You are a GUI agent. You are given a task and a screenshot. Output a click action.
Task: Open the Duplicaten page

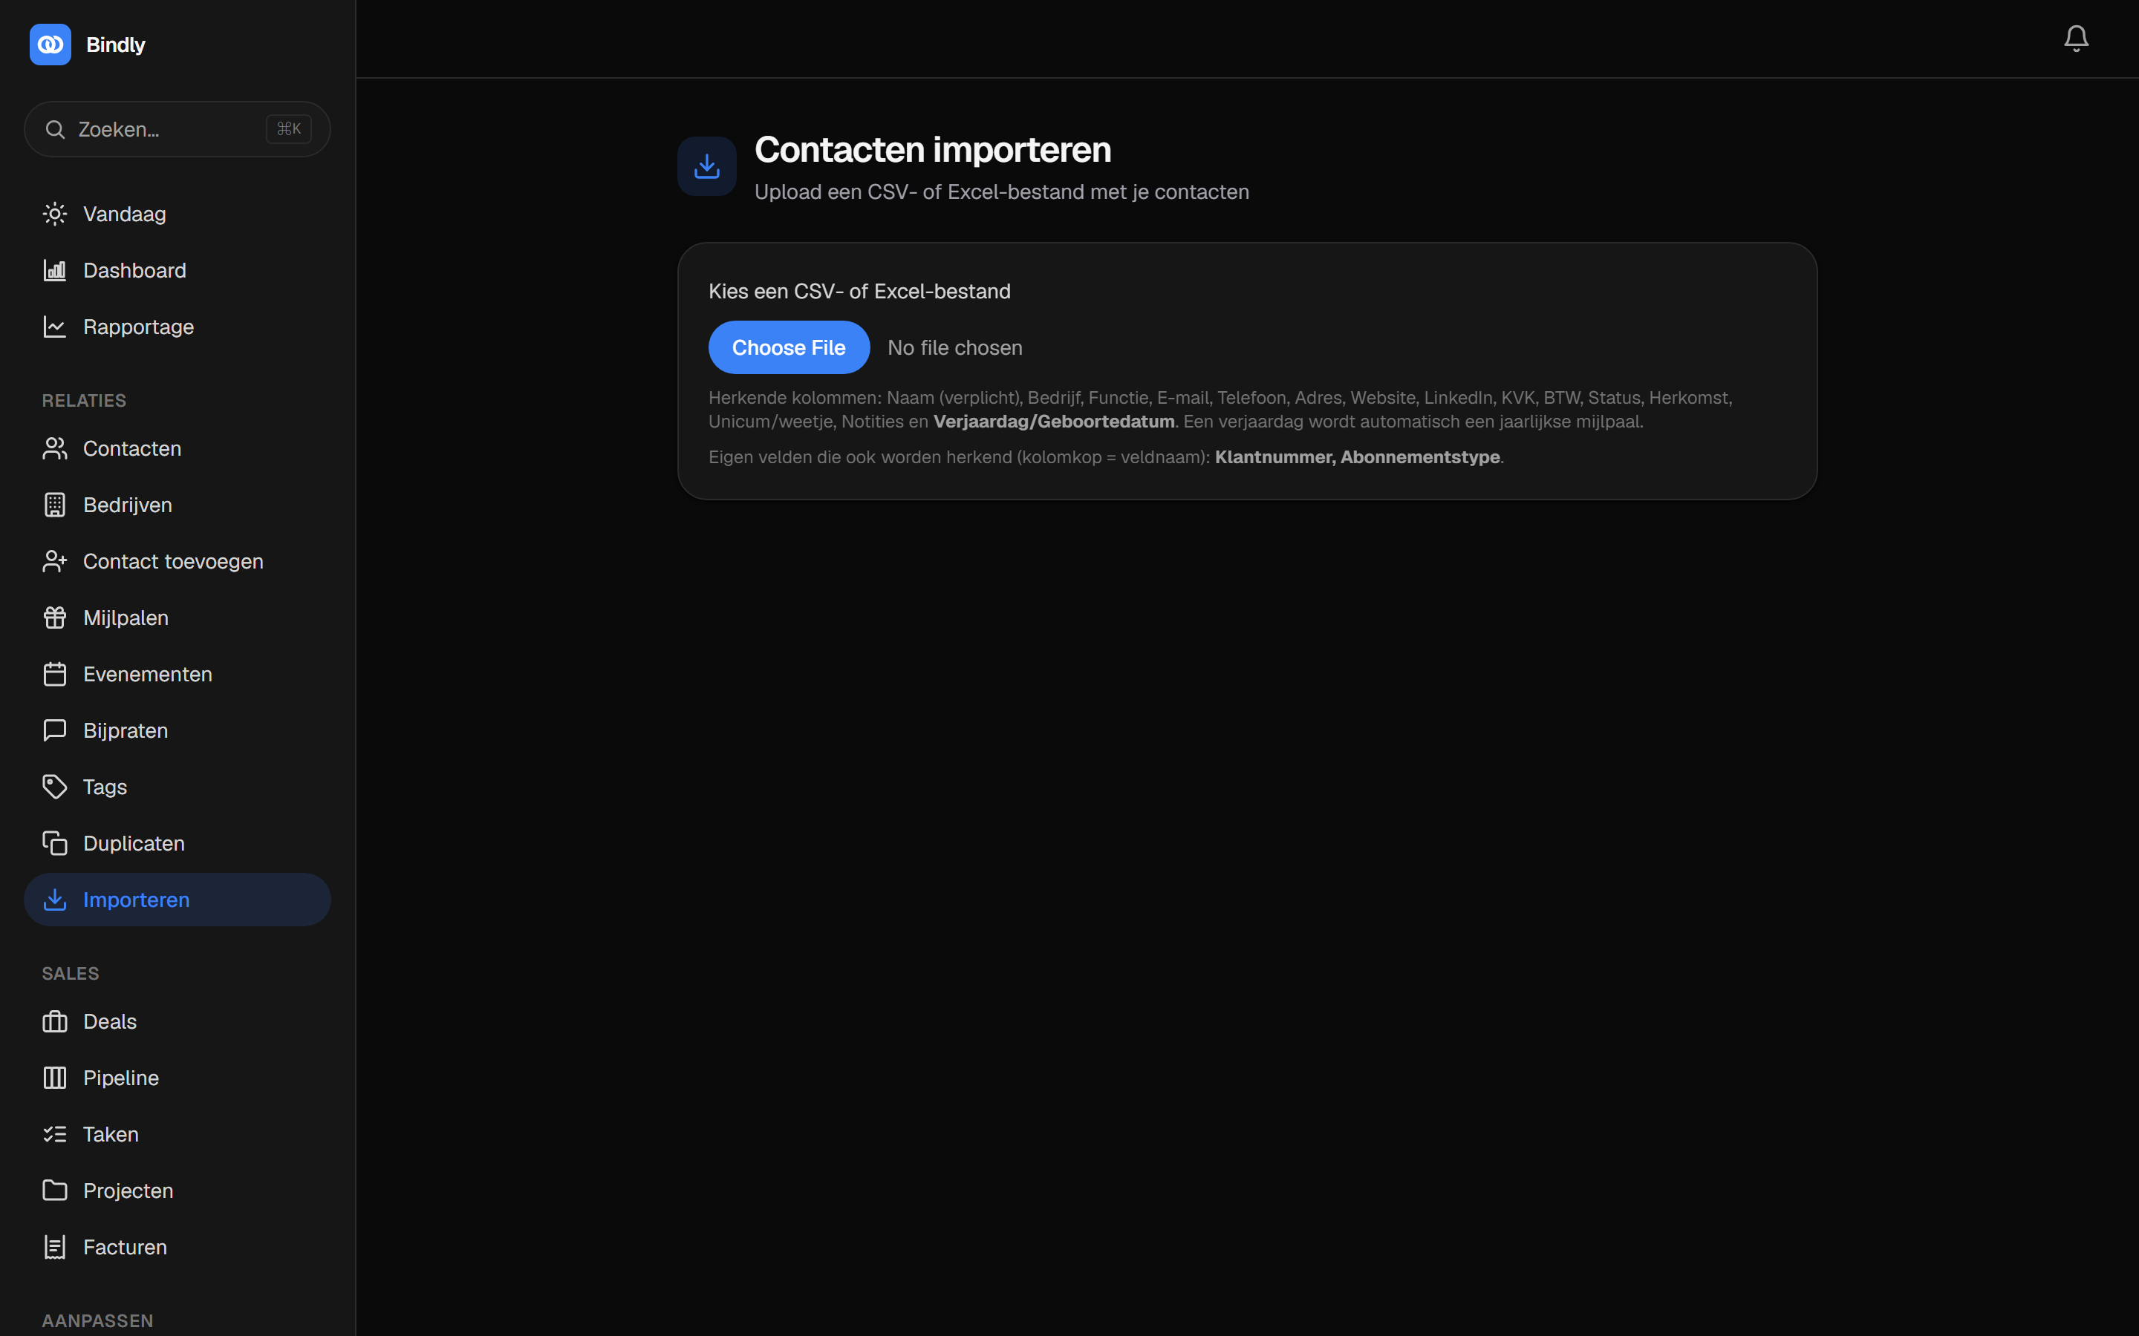coord(178,844)
